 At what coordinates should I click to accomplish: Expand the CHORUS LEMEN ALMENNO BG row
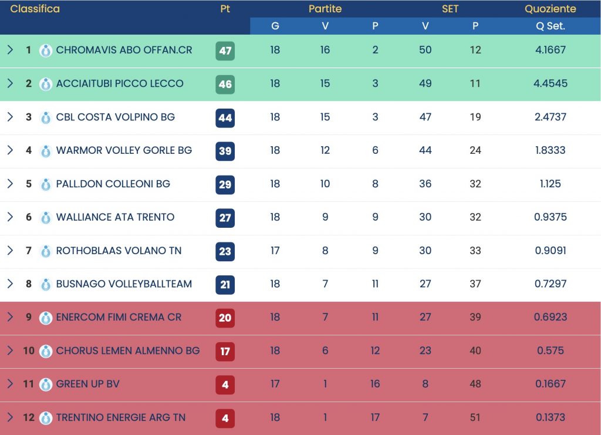point(10,350)
